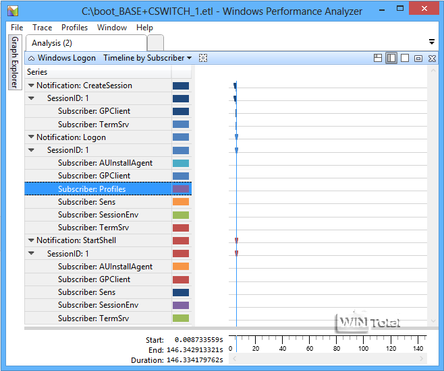
Task: Open the Profiles menu
Action: 74,28
